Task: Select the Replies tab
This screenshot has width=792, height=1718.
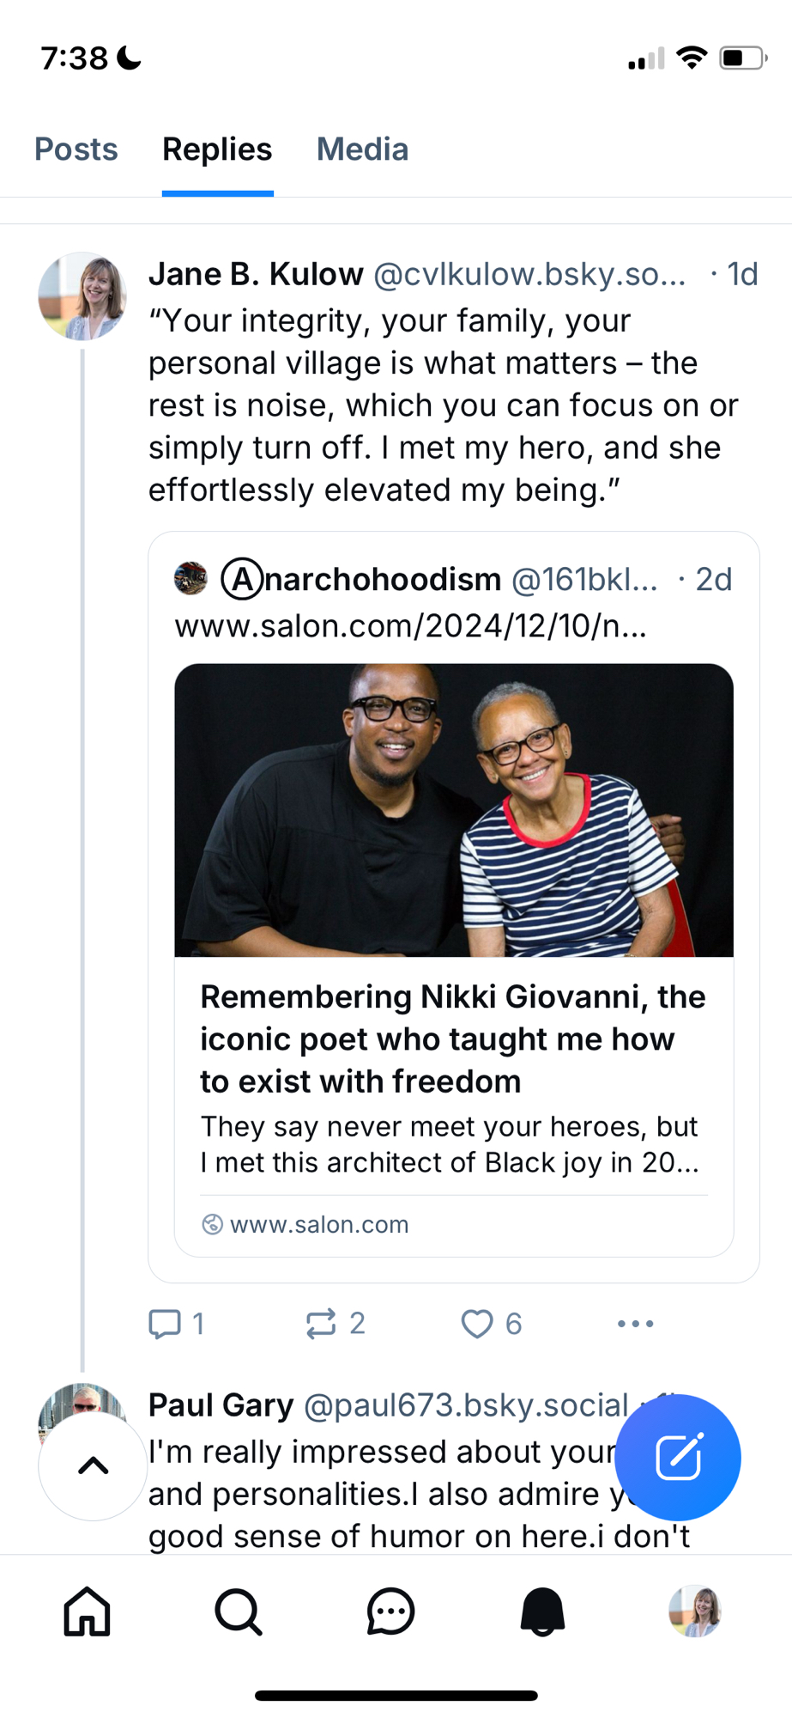Action: coord(217,149)
